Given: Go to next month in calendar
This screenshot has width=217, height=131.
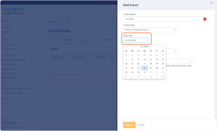Looking at the screenshot, I should (x=162, y=47).
